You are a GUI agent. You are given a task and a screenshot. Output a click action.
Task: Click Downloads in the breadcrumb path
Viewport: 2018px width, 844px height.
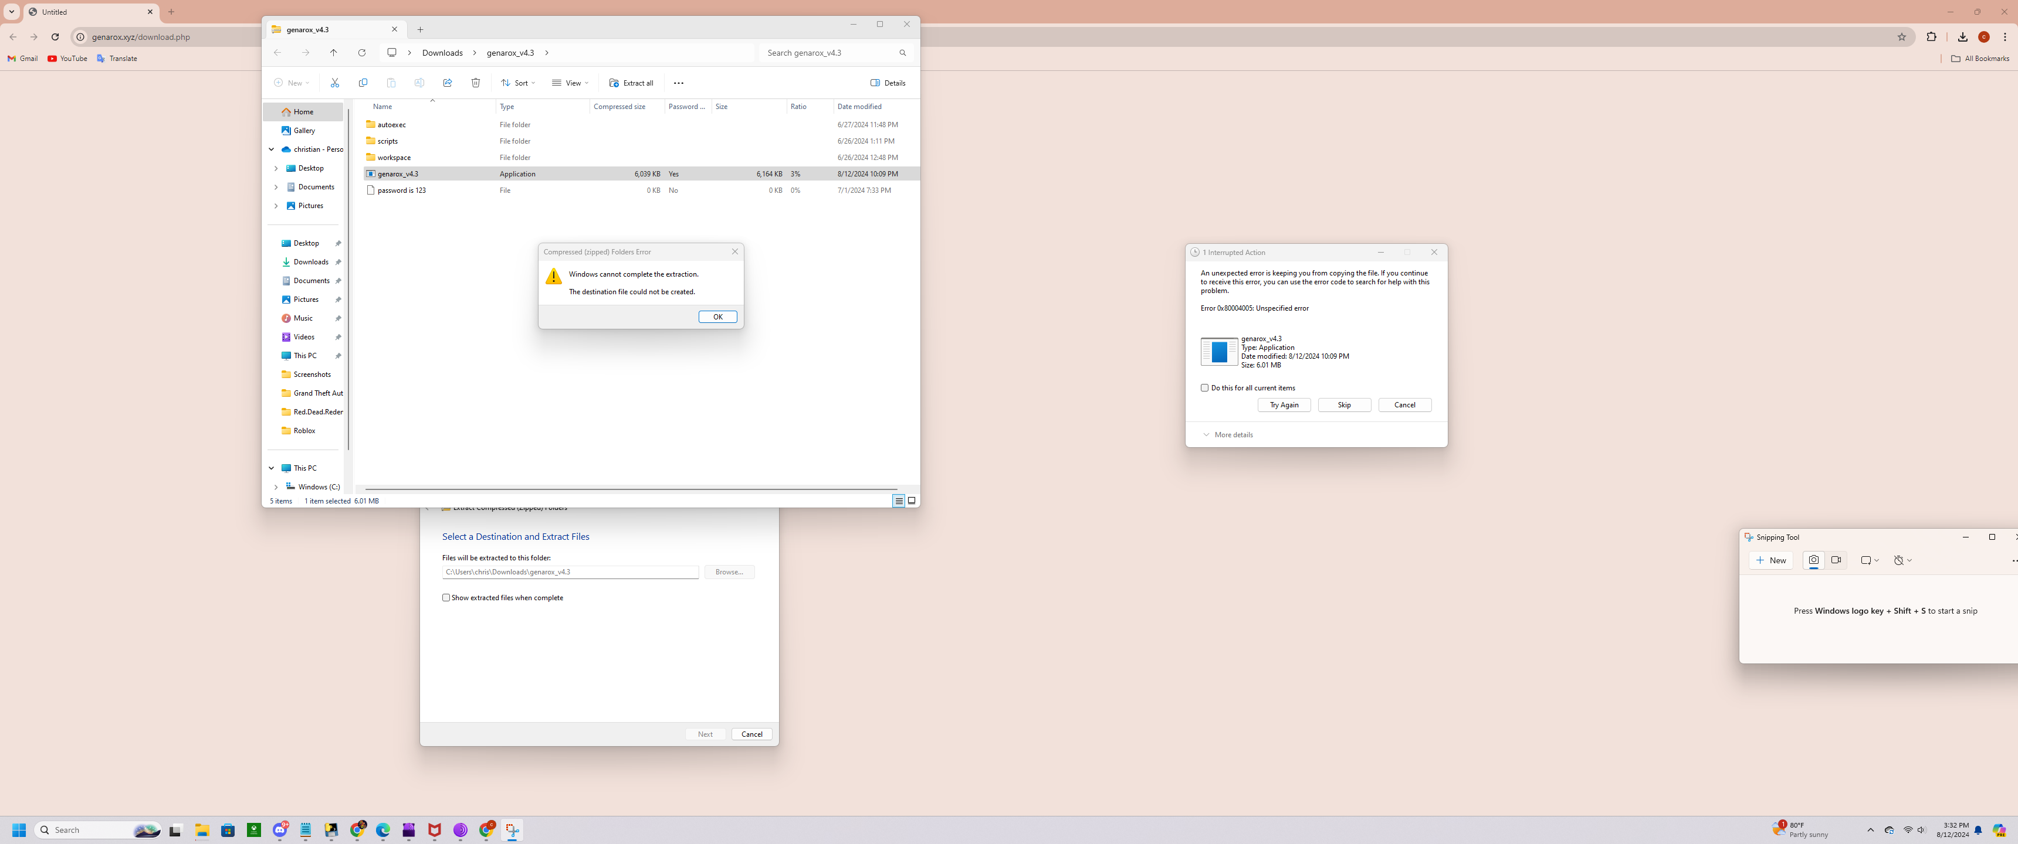(x=442, y=52)
